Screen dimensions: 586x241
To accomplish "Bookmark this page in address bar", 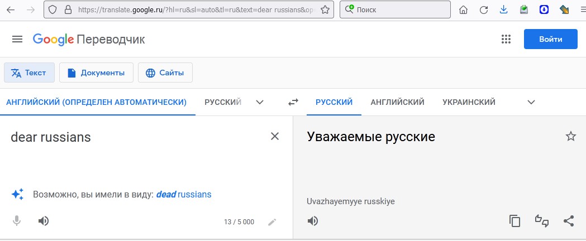I will point(325,9).
